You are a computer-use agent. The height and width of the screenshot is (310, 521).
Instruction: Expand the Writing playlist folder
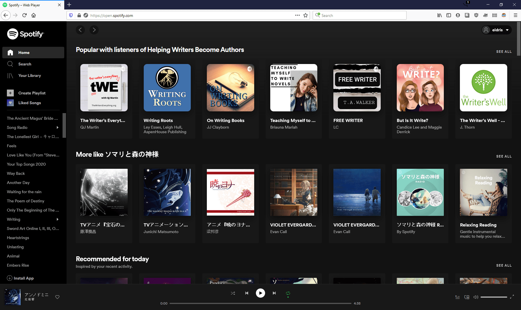tap(58, 219)
